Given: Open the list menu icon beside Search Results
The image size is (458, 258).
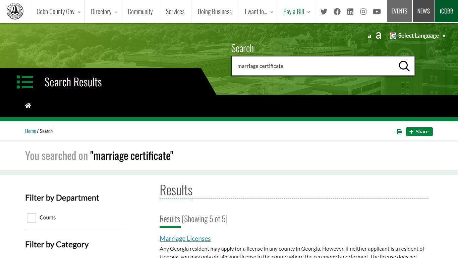Looking at the screenshot, I should click(x=25, y=82).
